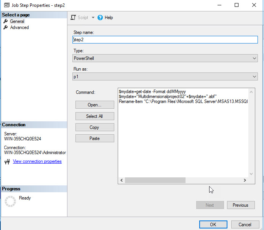Select the General page

point(17,21)
